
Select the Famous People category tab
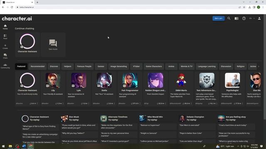click(x=84, y=66)
